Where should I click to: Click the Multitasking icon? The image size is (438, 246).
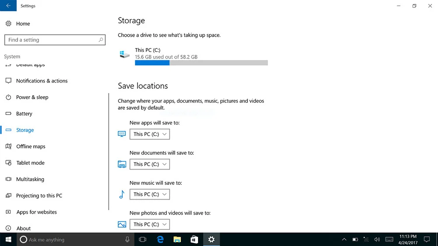[8, 179]
